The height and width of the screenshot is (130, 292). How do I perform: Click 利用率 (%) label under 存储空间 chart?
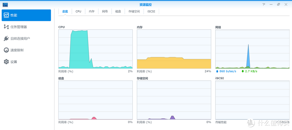[x=144, y=122]
